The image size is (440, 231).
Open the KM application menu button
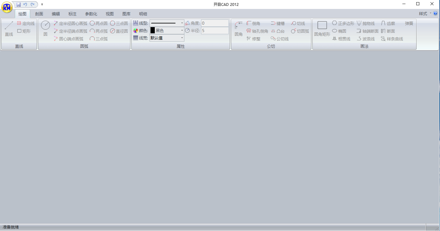pyautogui.click(x=7, y=7)
